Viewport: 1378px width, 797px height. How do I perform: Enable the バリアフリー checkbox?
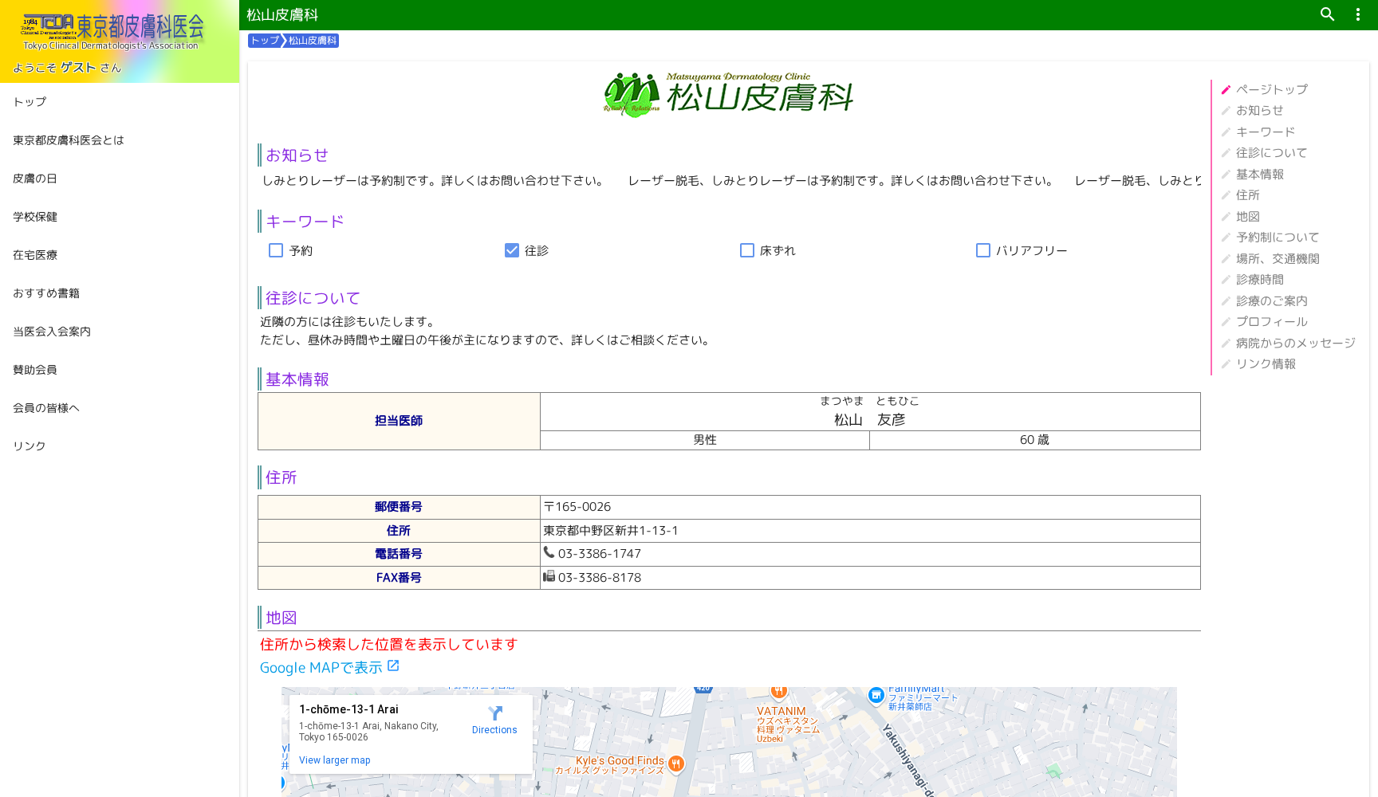tap(982, 250)
